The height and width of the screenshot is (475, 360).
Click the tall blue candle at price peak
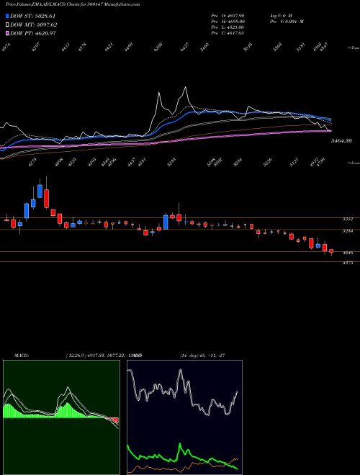40,191
